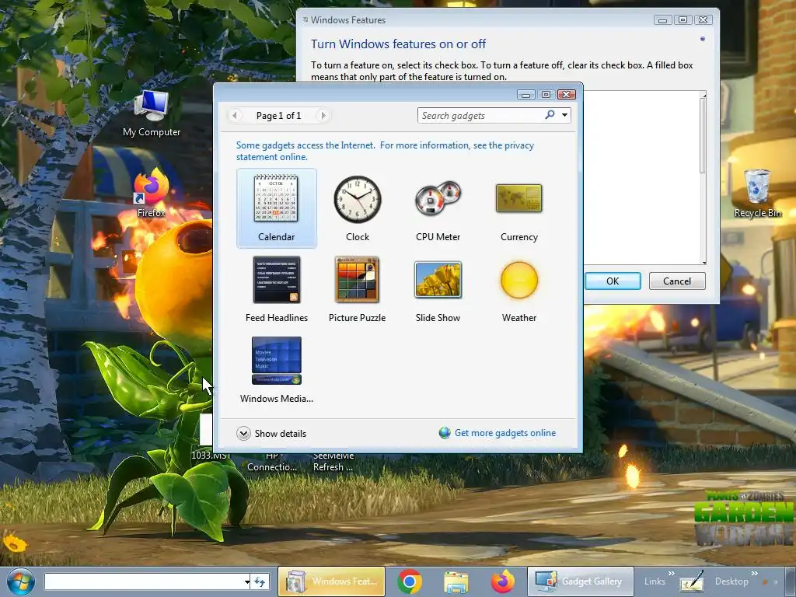This screenshot has height=597, width=796.
Task: Go to previous gadget page arrow
Action: click(x=235, y=116)
